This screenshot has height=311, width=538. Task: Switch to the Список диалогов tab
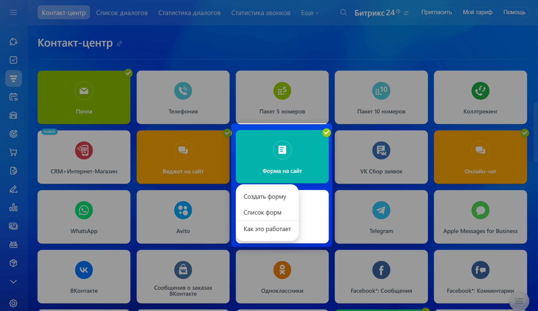click(x=122, y=13)
